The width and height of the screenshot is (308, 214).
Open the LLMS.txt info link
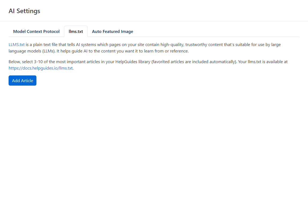(17, 45)
